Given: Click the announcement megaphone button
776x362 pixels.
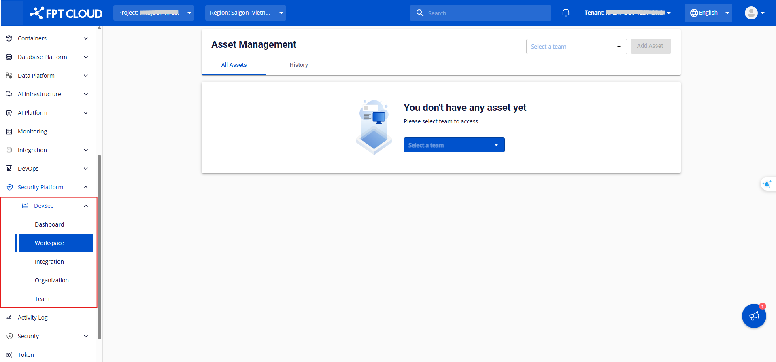Looking at the screenshot, I should 753,316.
